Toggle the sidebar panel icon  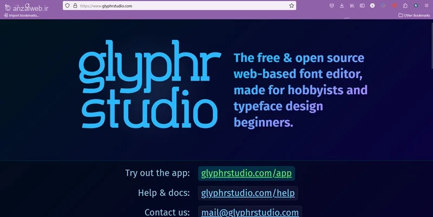point(362,5)
